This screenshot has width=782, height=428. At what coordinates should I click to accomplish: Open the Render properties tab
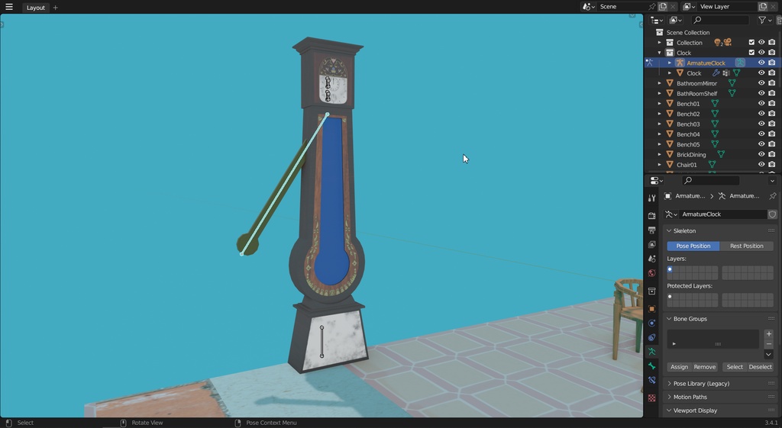pyautogui.click(x=651, y=216)
